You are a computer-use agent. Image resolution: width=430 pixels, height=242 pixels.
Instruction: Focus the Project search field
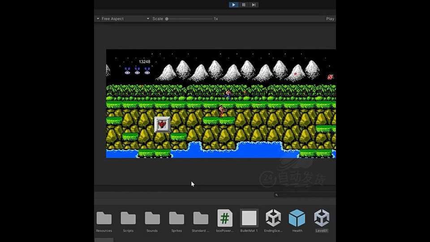(x=305, y=195)
